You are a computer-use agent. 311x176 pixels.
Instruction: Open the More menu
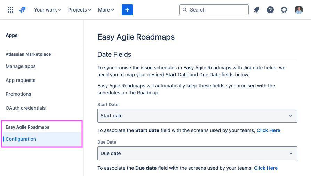pos(106,10)
